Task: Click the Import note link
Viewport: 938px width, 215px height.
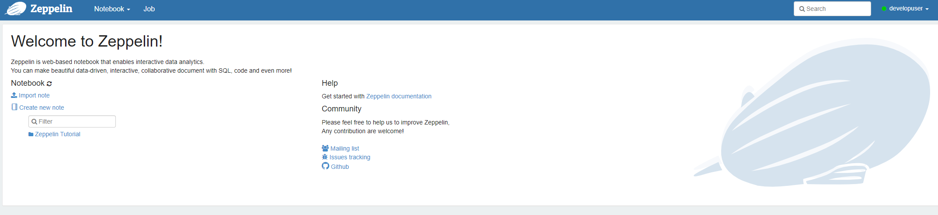Action: click(x=30, y=95)
